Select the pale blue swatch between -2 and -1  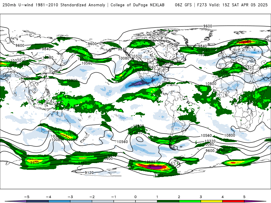pos(103,201)
